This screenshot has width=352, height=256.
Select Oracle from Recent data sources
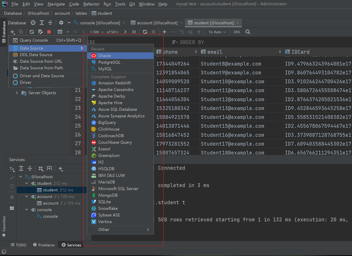pyautogui.click(x=120, y=56)
